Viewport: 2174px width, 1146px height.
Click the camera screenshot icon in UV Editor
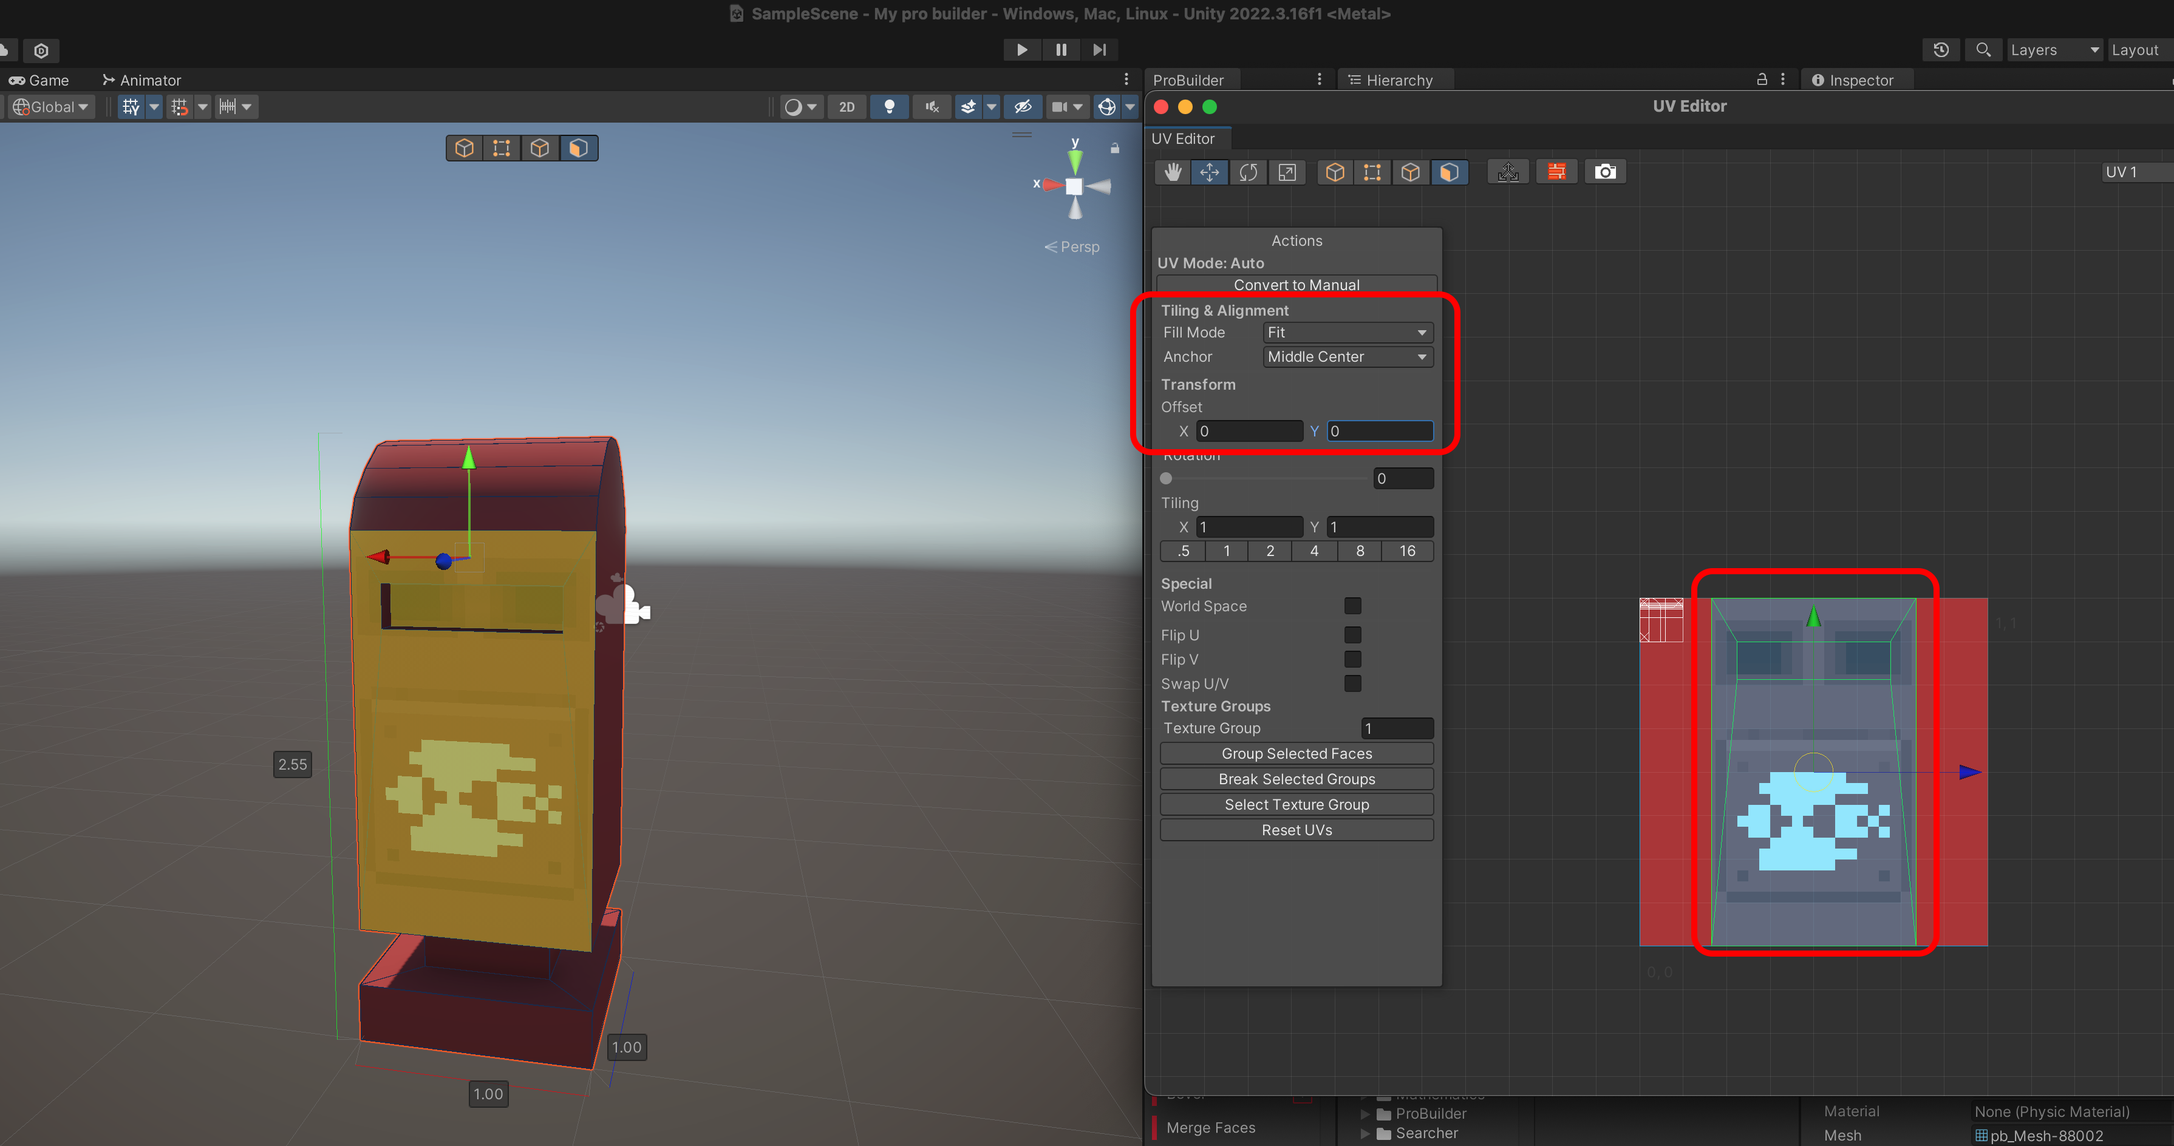point(1604,172)
